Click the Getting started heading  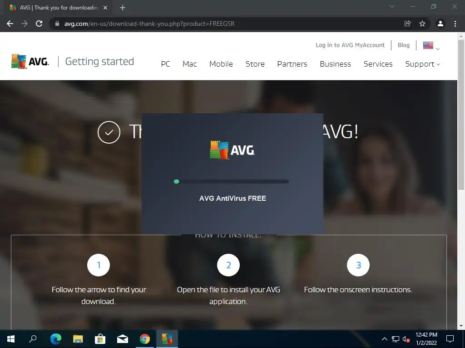(99, 61)
